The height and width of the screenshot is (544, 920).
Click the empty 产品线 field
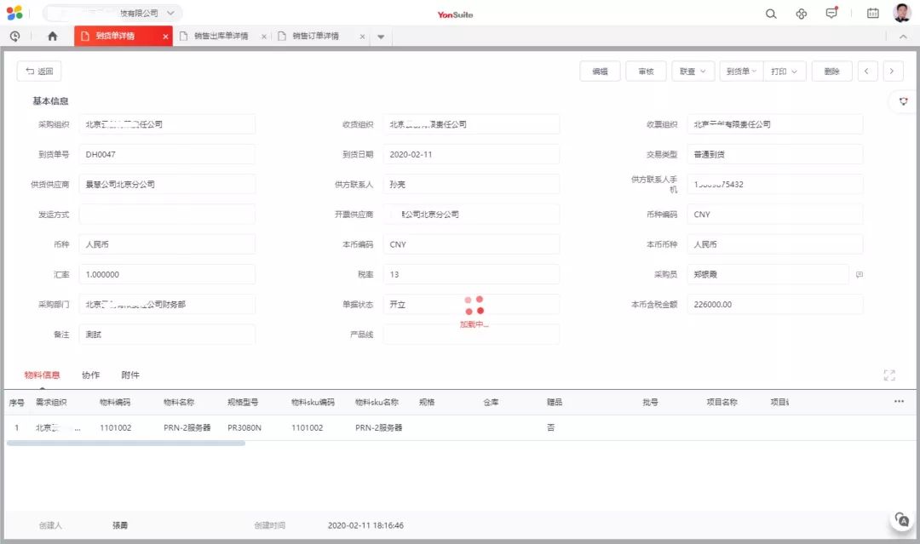click(x=471, y=334)
